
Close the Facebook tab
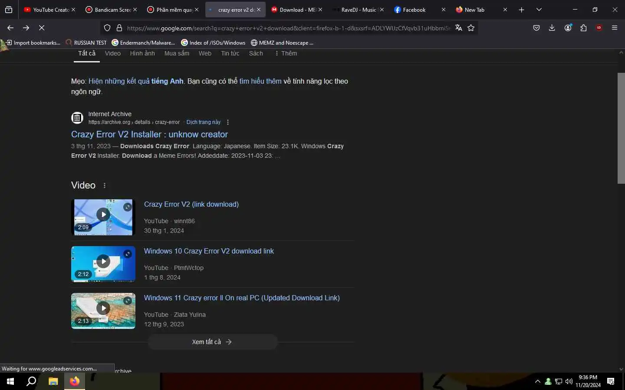pyautogui.click(x=443, y=10)
